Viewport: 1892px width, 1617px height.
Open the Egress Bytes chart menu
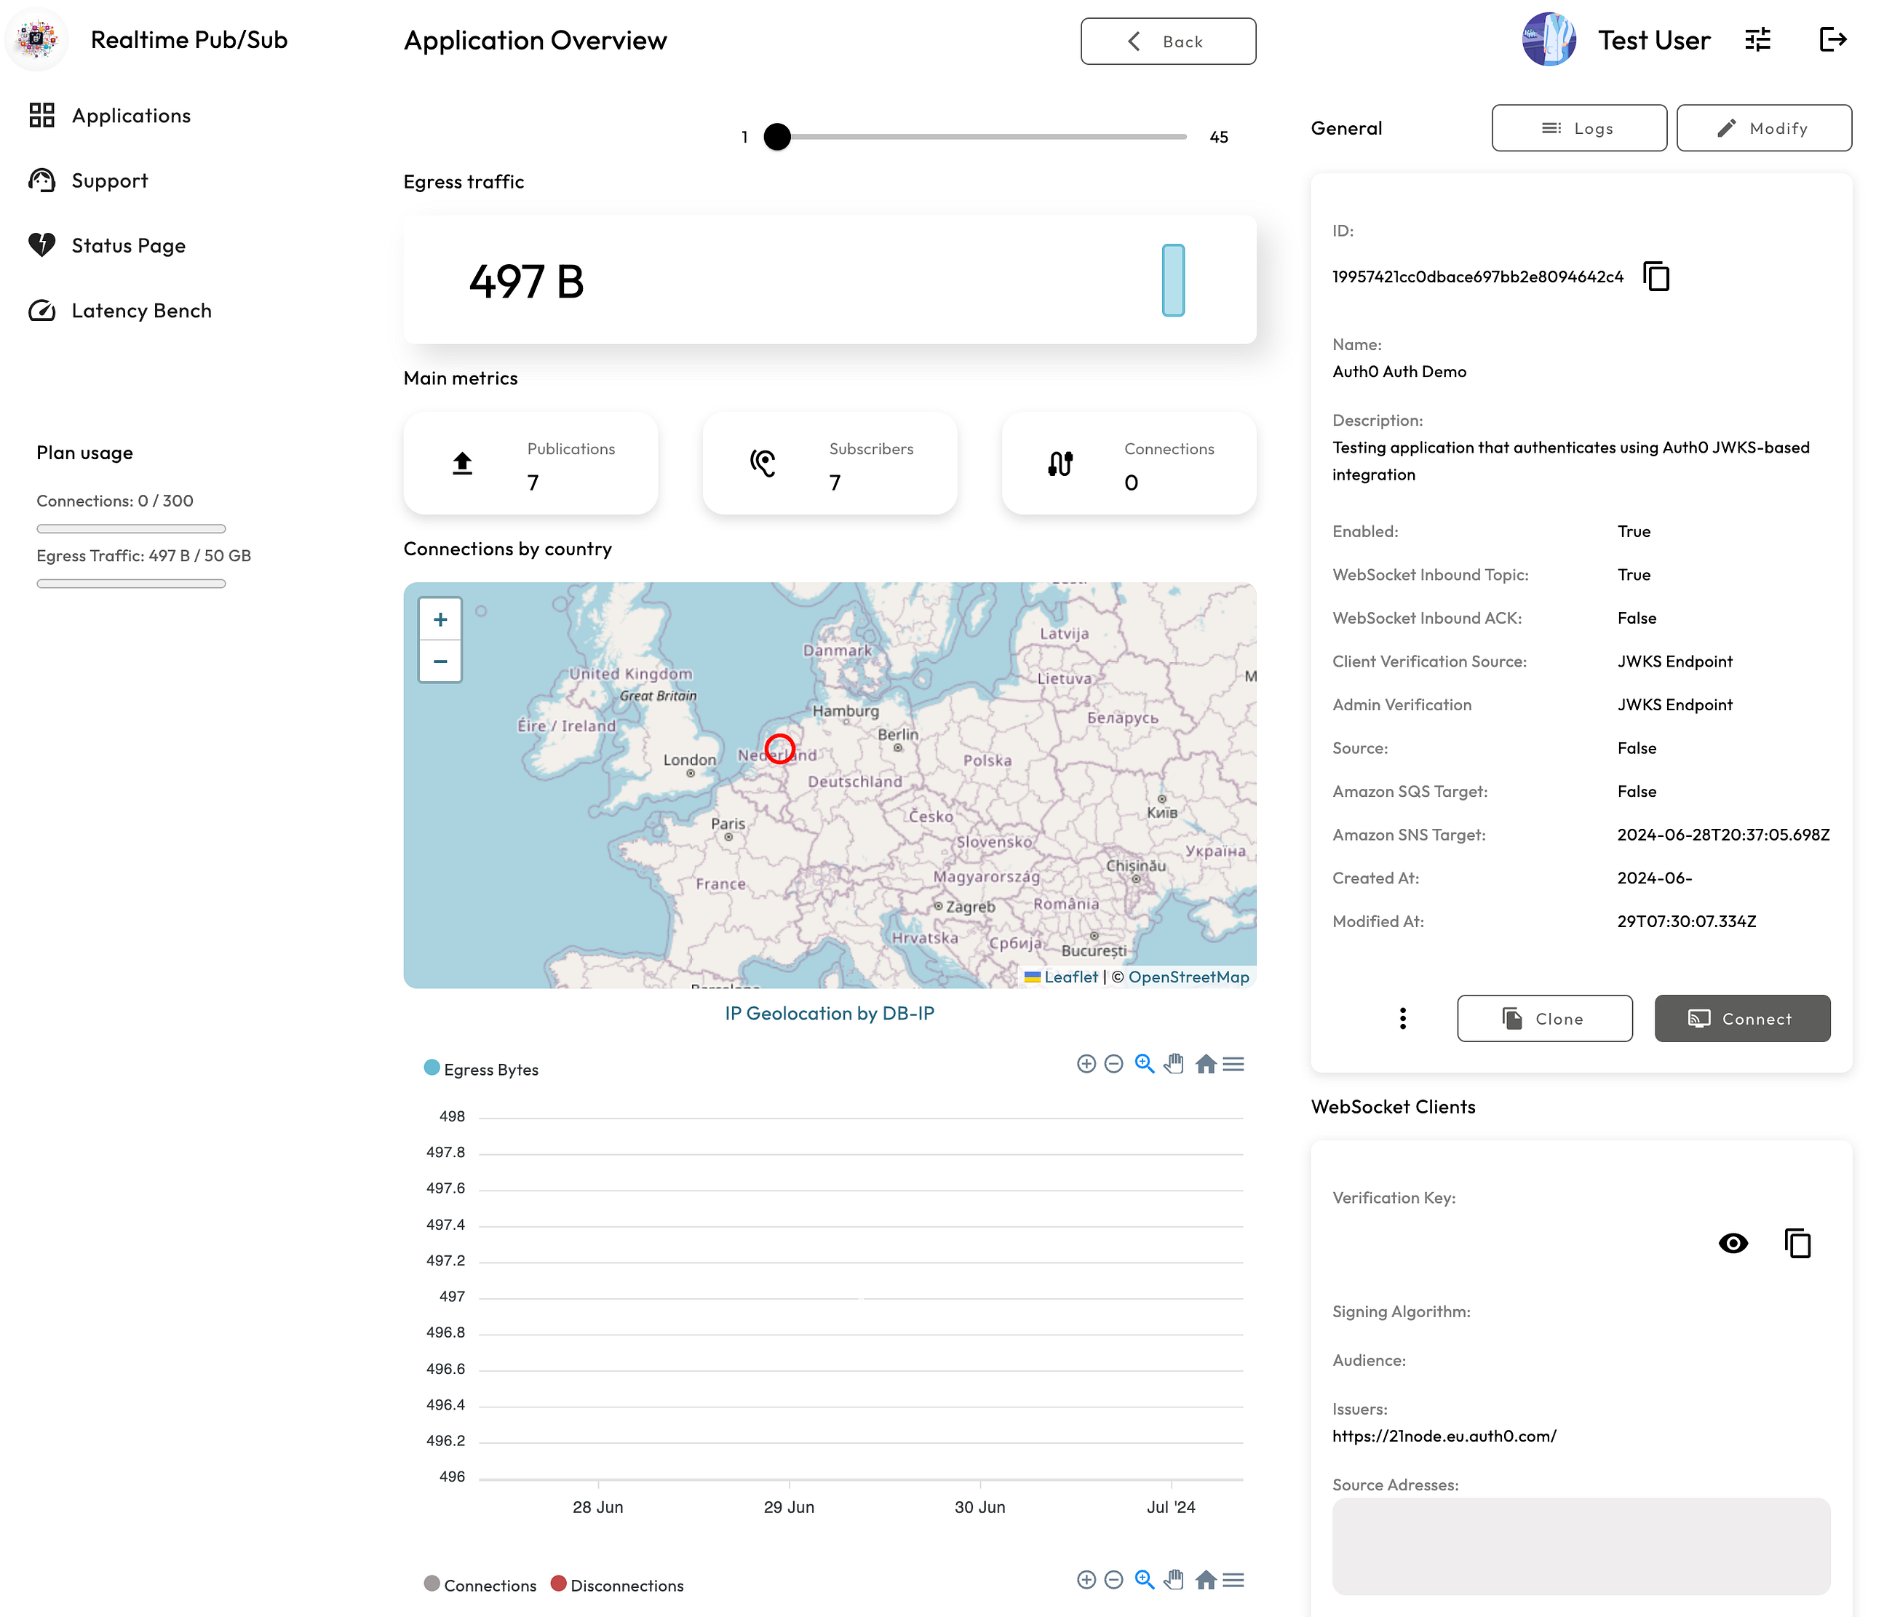point(1233,1064)
